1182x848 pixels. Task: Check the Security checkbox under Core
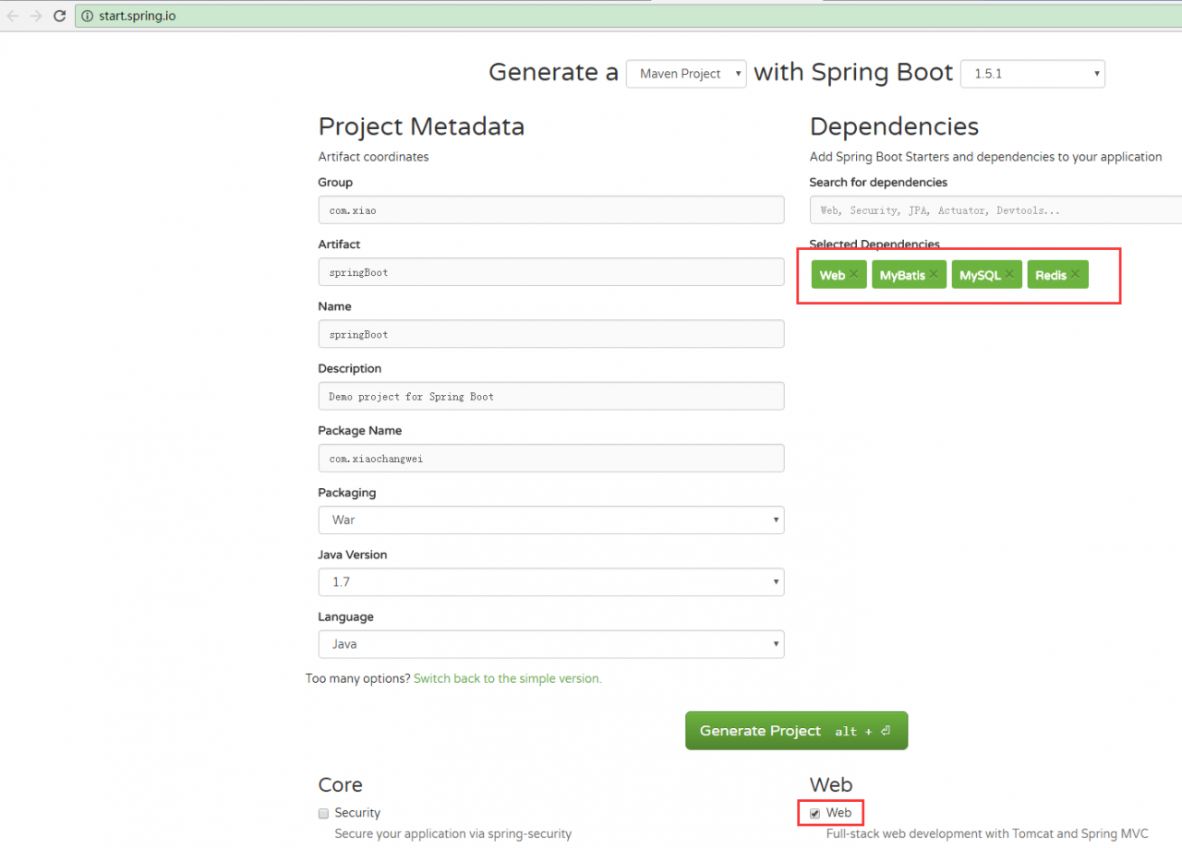tap(323, 813)
